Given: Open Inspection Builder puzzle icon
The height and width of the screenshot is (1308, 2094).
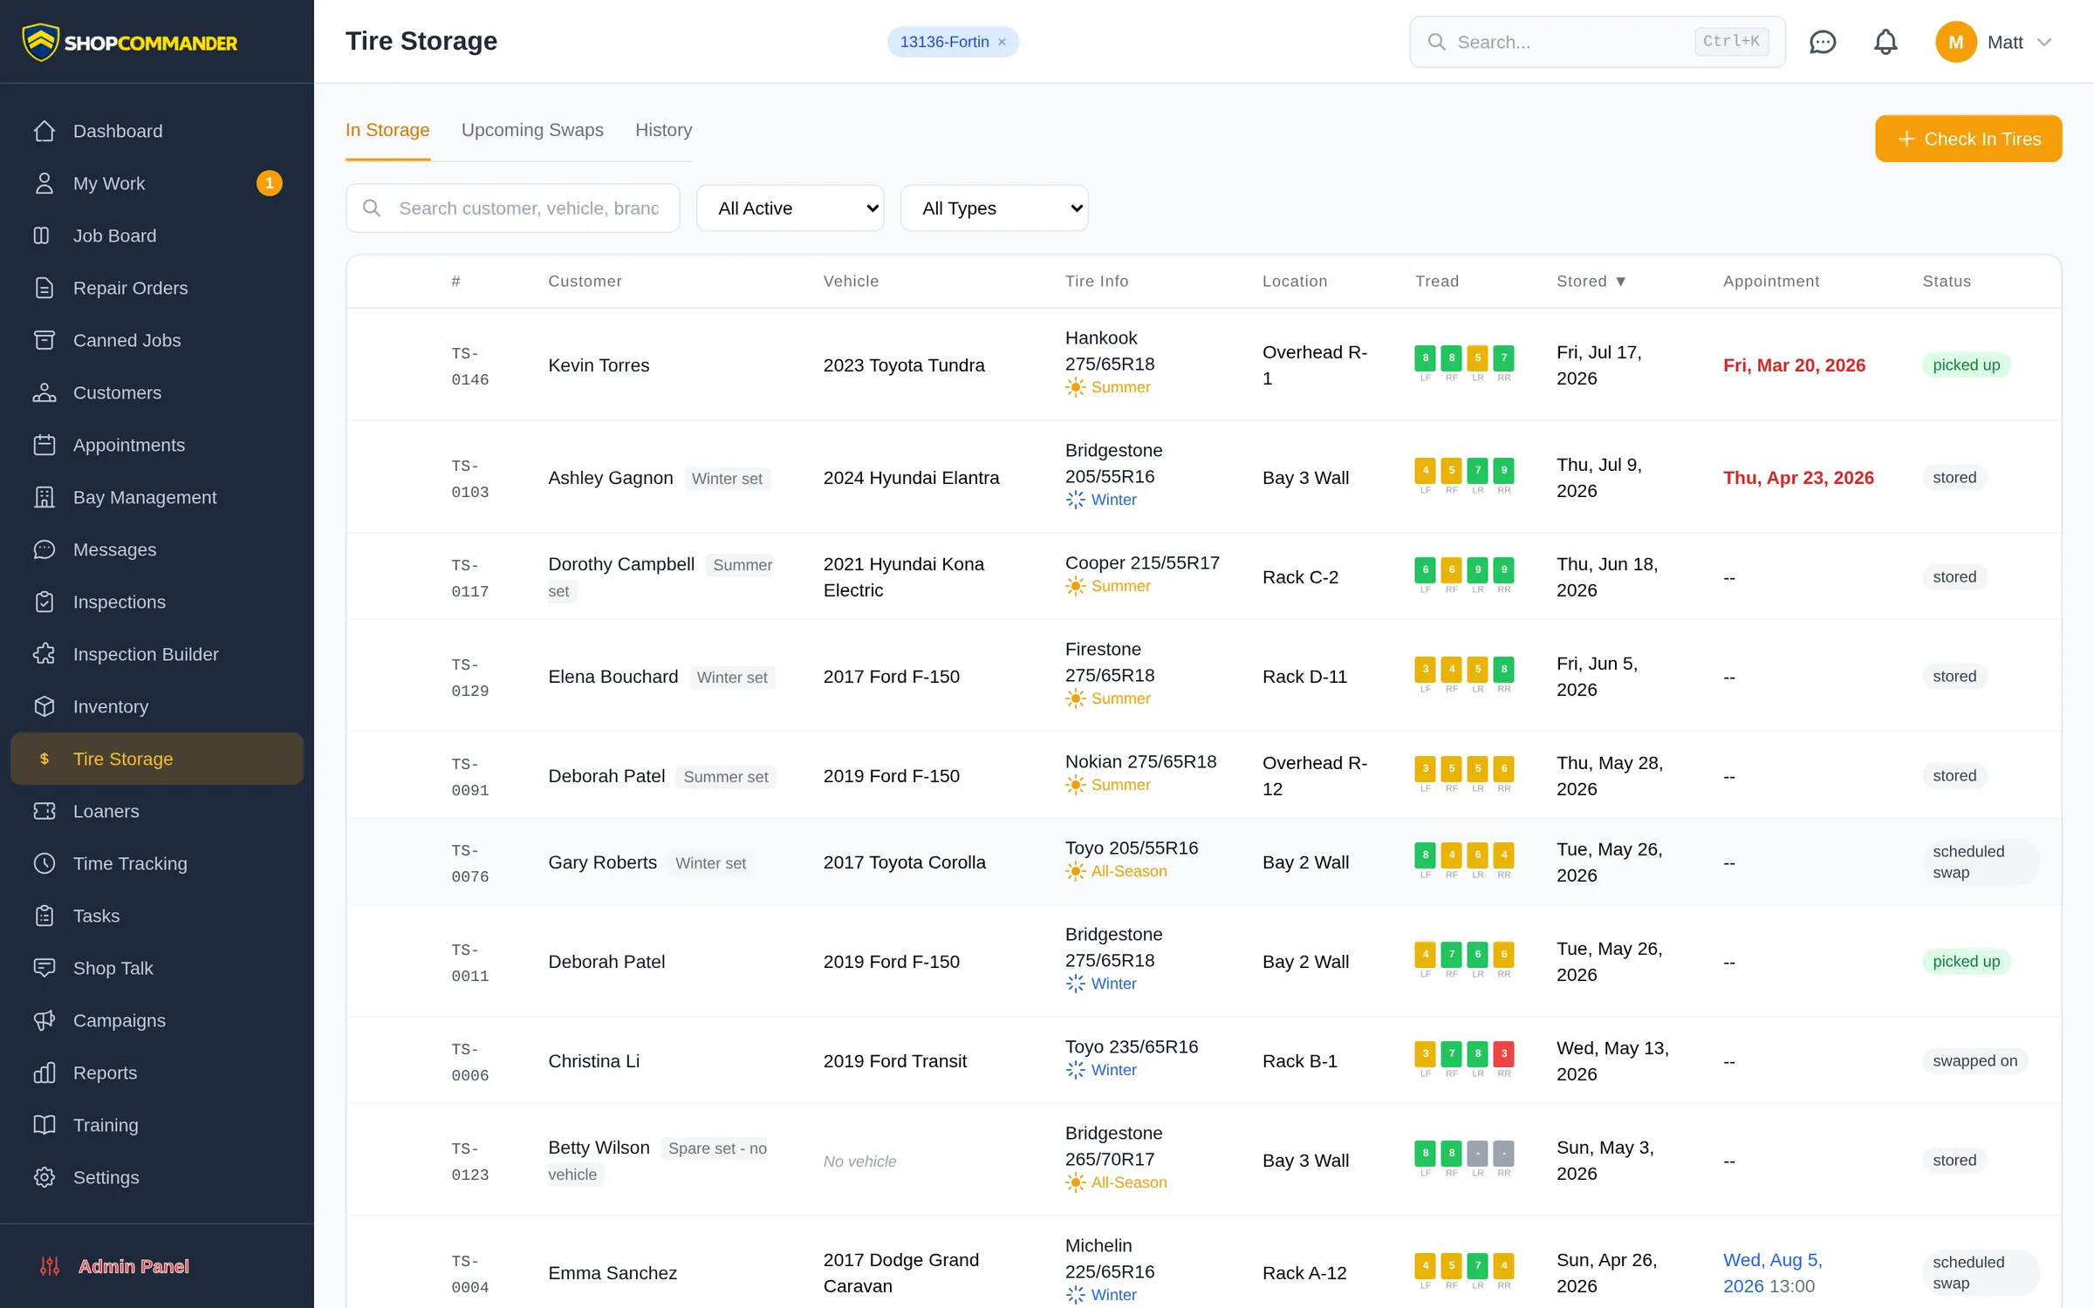Looking at the screenshot, I should [x=44, y=654].
